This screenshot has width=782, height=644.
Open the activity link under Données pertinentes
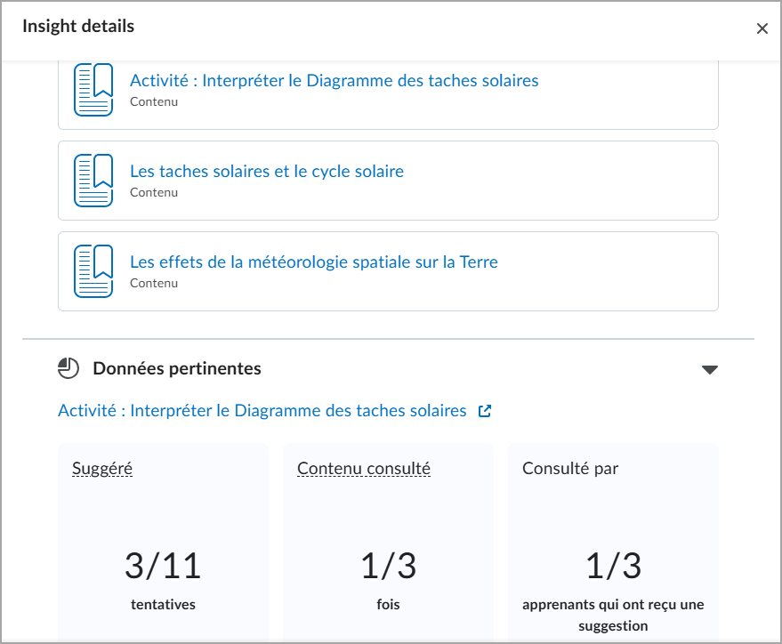pyautogui.click(x=262, y=411)
